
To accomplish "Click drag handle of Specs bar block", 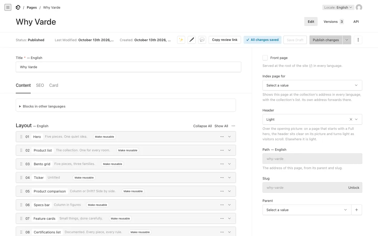I will (21, 205).
